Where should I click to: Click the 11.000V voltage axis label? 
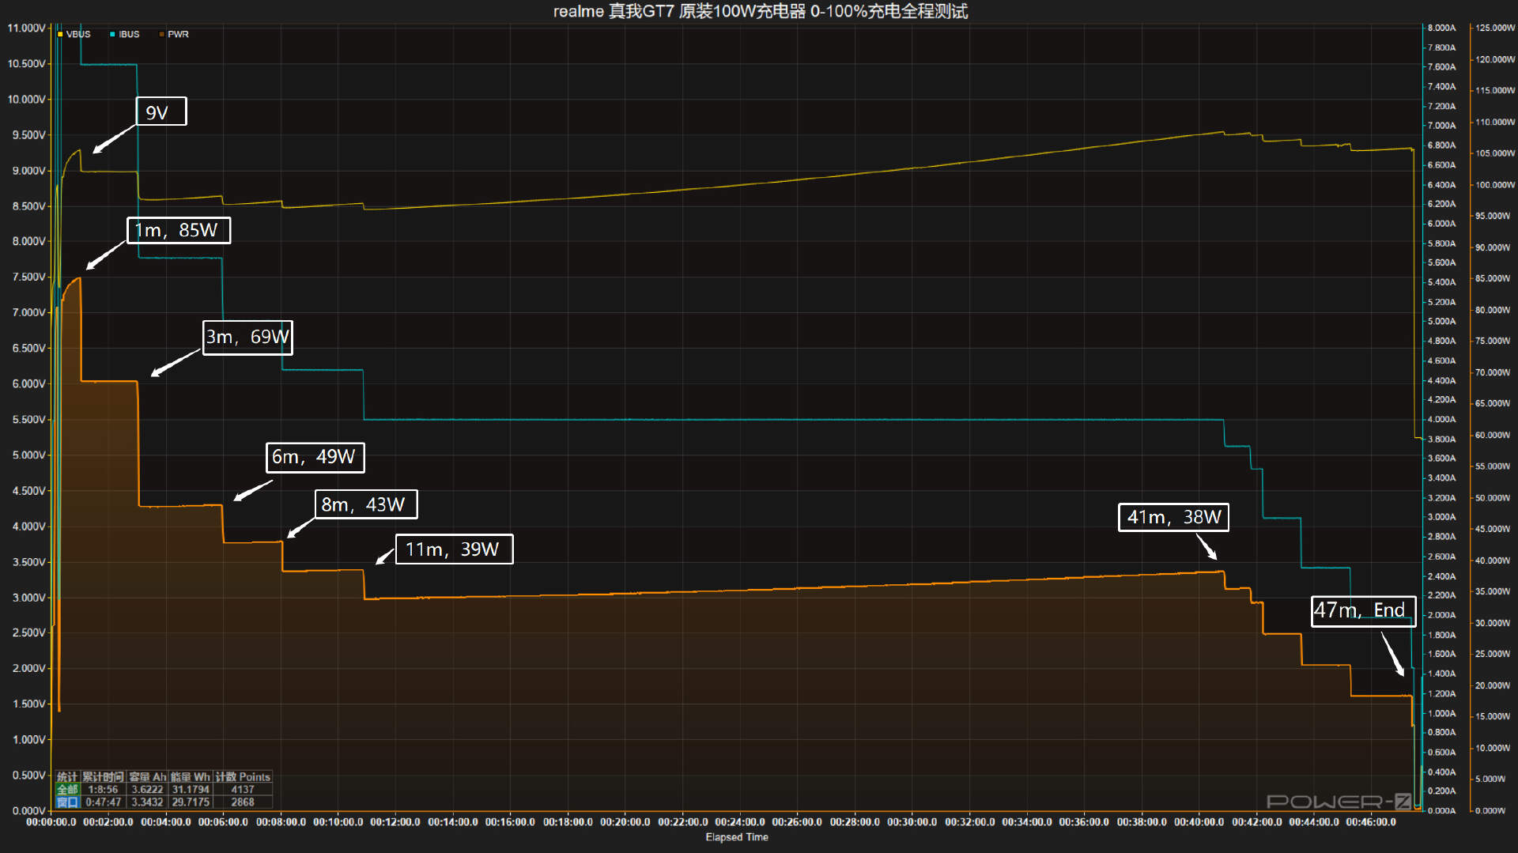[x=27, y=28]
